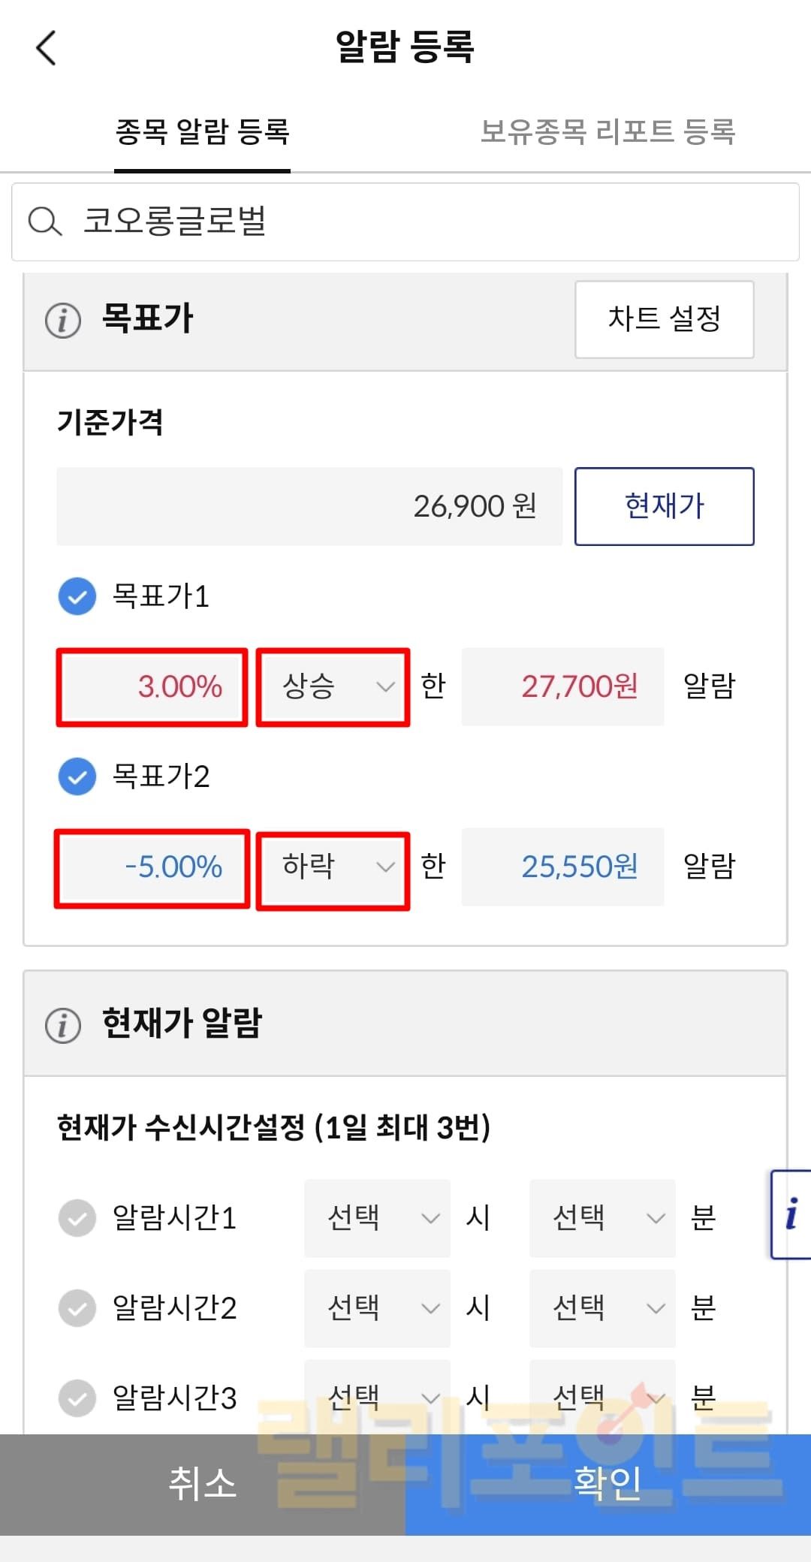Edit the 3.00% target percentage field
This screenshot has width=811, height=1562.
click(x=152, y=687)
